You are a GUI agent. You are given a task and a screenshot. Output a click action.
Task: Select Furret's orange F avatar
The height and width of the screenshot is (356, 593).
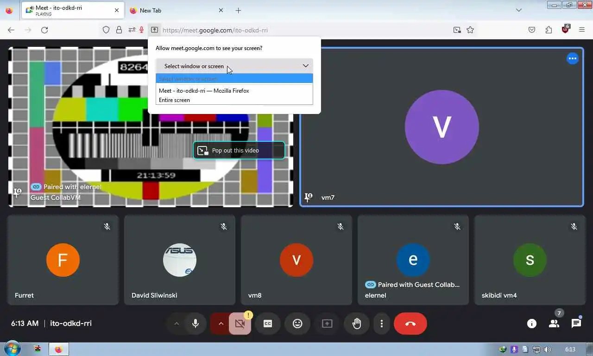63,260
